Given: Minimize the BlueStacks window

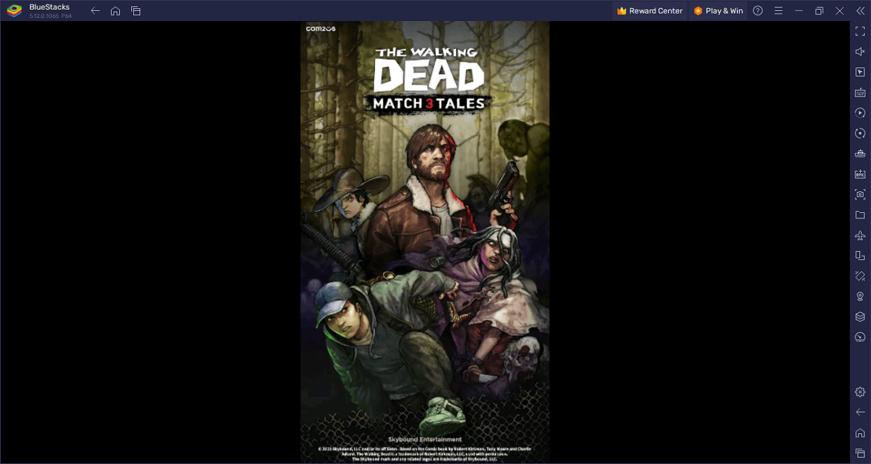Looking at the screenshot, I should point(799,11).
